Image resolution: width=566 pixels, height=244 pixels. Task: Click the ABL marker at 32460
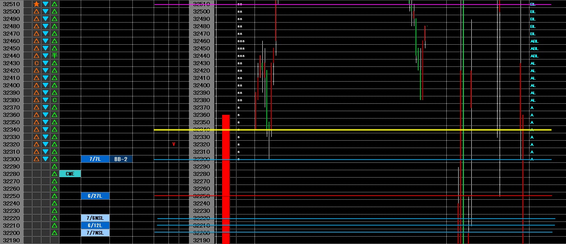pos(534,41)
